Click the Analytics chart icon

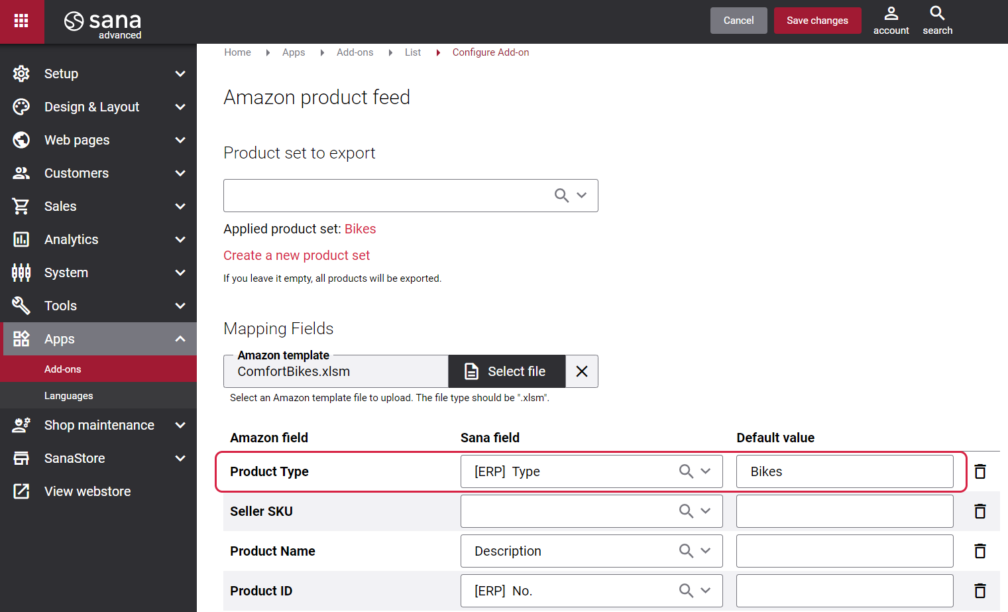[21, 239]
